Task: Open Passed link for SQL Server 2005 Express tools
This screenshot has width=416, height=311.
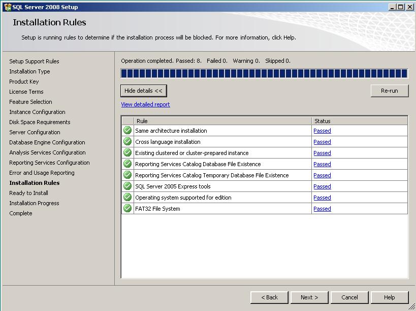Action: [x=322, y=186]
